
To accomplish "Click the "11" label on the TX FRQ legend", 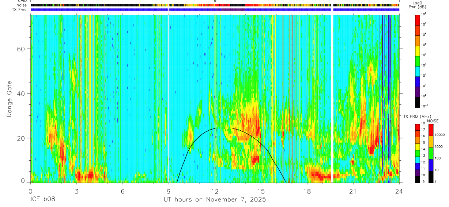I will [x=423, y=169].
